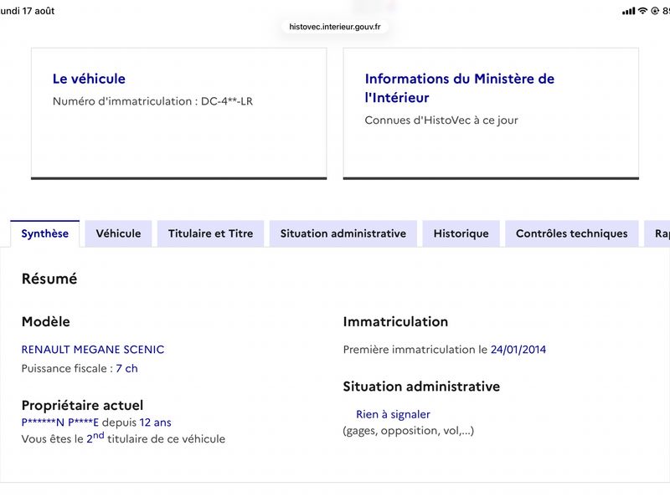Click the Modèle heading
This screenshot has width=670, height=502.
coord(46,321)
